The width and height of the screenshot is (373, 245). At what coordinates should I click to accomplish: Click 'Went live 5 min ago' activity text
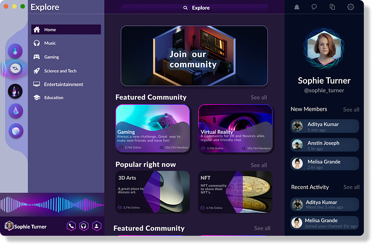324,207
